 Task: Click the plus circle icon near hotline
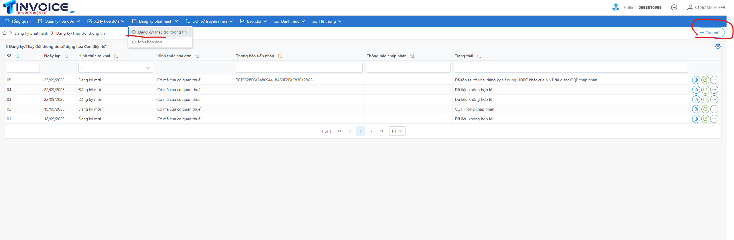coord(674,7)
